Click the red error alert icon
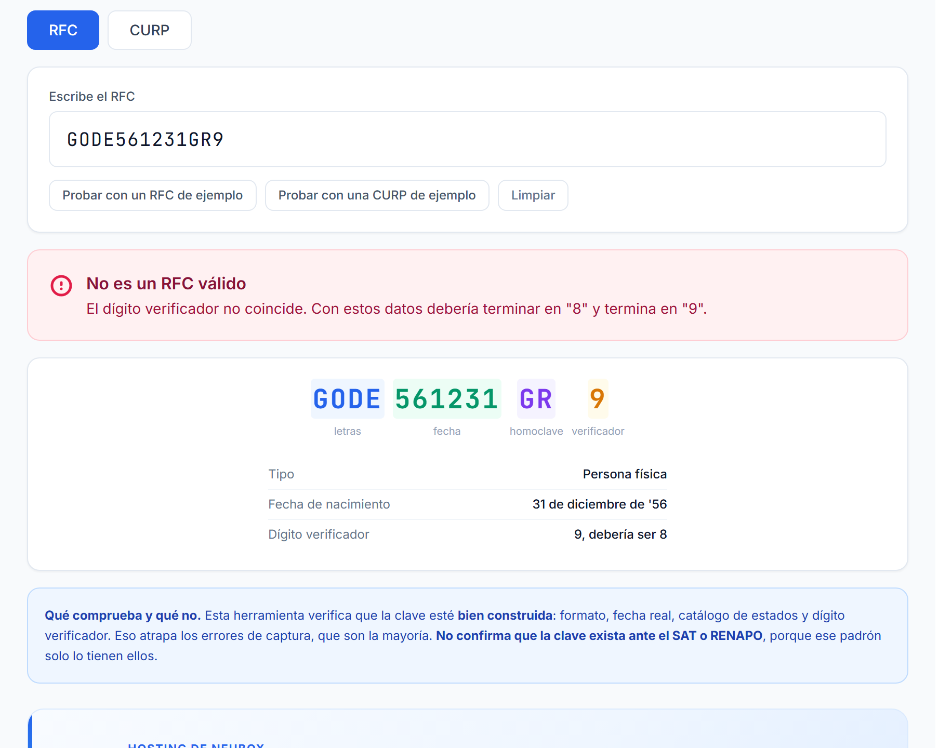952x748 pixels. (x=61, y=286)
